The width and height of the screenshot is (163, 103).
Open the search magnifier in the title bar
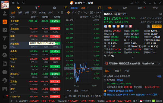(x=23, y=3)
